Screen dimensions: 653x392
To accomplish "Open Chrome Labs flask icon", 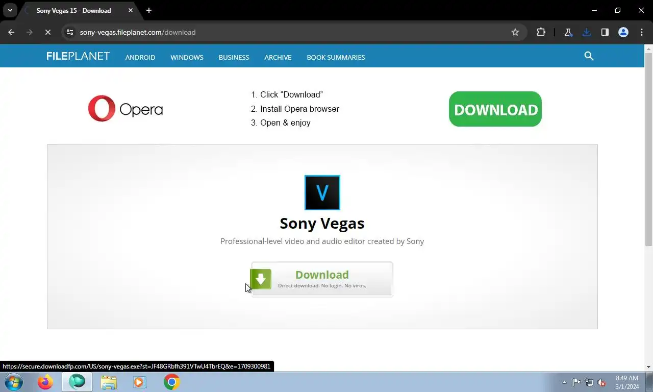I will [568, 32].
